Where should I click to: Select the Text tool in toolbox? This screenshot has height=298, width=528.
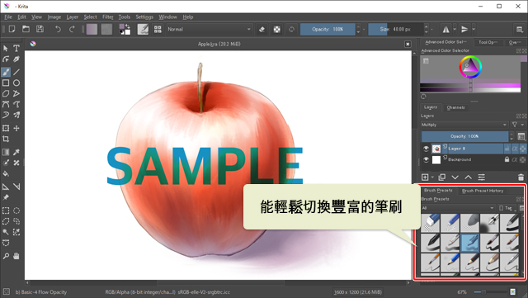point(16,48)
